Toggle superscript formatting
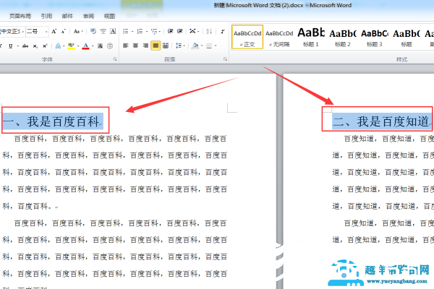 pos(45,46)
